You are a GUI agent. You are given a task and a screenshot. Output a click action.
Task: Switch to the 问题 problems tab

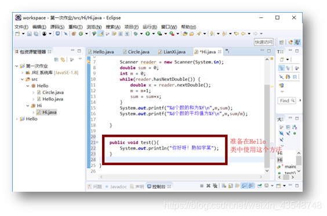click(95, 187)
